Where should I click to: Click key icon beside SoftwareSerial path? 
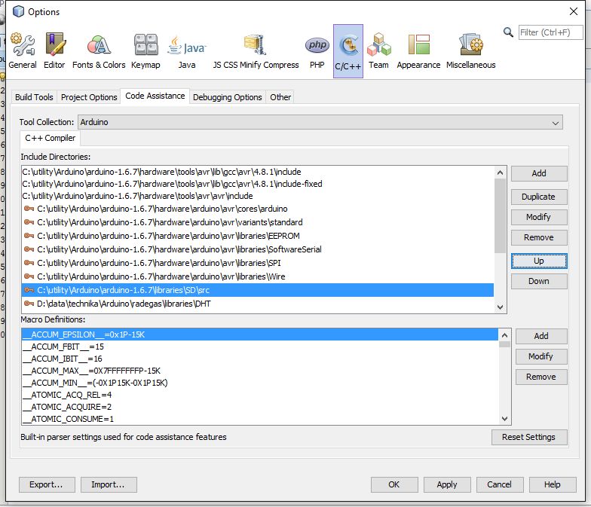click(x=29, y=249)
